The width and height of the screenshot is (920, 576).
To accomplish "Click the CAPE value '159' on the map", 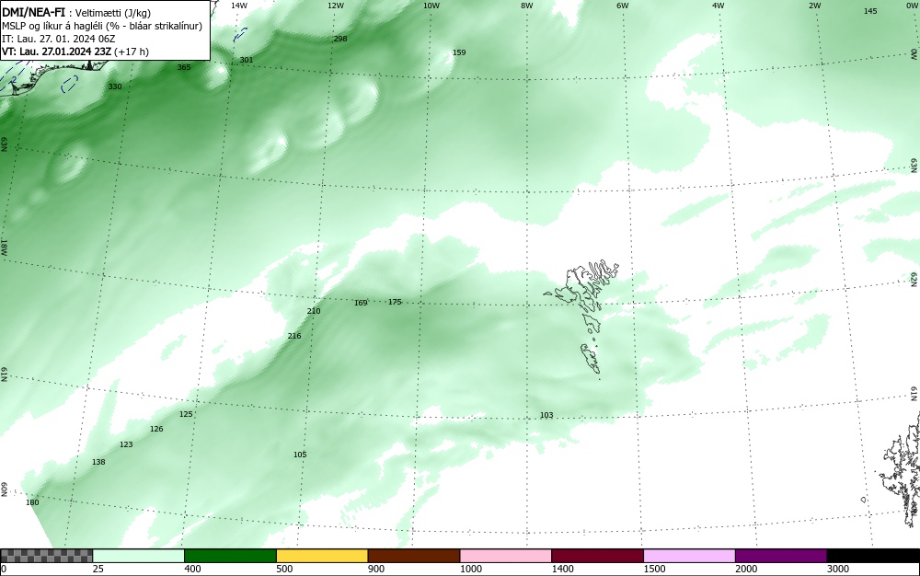I will tap(459, 52).
